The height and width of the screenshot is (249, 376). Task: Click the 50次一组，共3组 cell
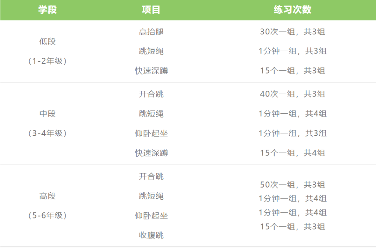click(x=292, y=185)
